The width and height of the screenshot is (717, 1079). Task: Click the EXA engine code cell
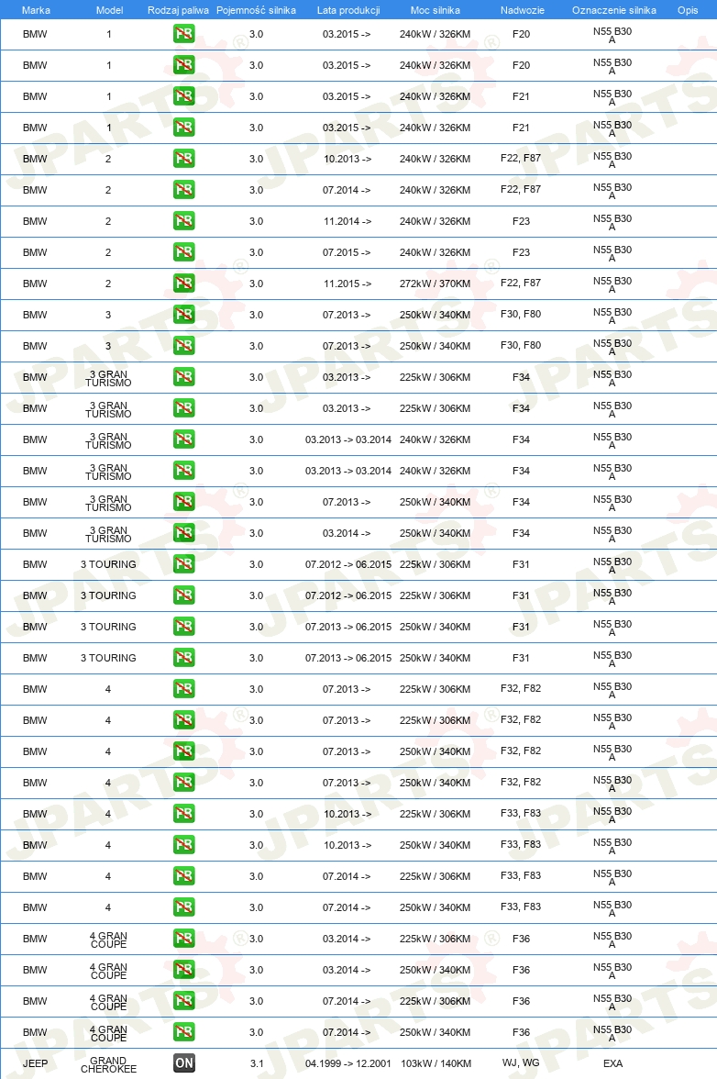pos(612,1063)
